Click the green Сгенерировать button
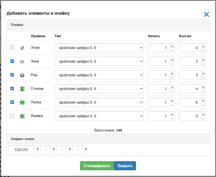 [x=97, y=166]
